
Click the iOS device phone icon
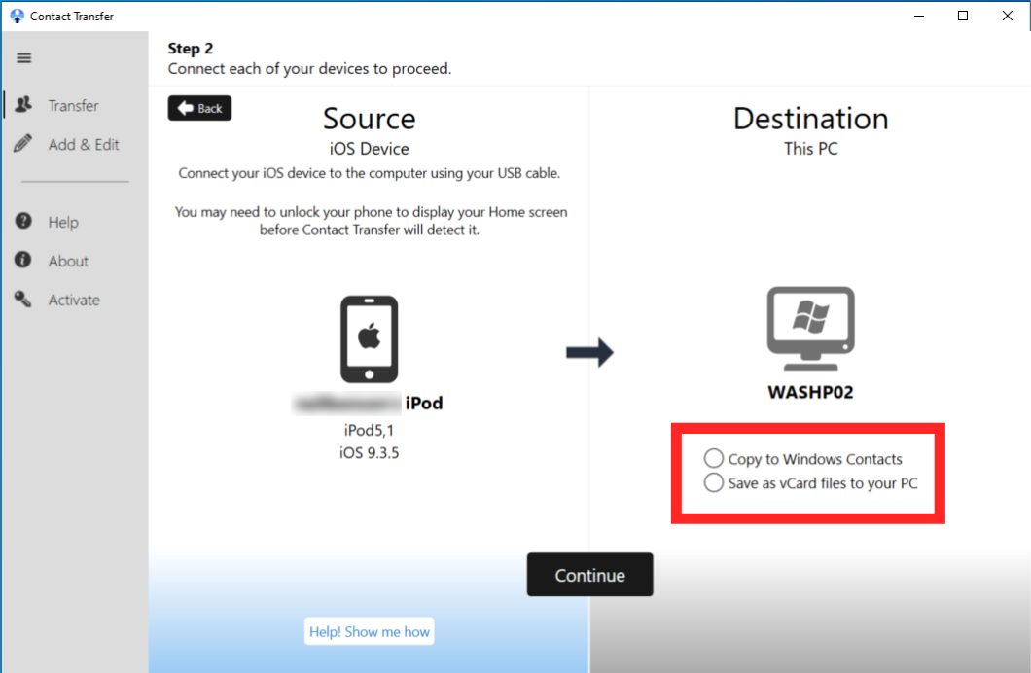(369, 339)
